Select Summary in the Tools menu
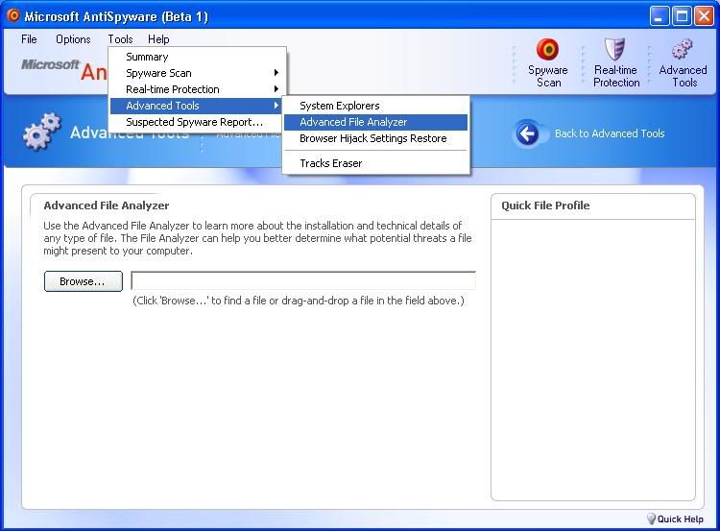 (196, 57)
